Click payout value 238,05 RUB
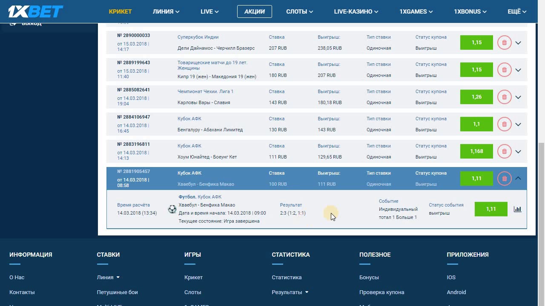Viewport: 545px width, 306px height. [330, 48]
